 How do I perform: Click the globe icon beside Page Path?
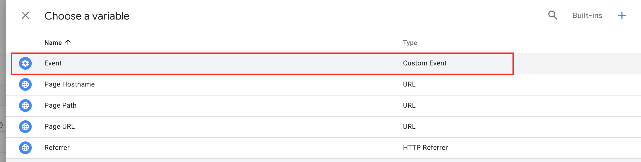pos(25,106)
